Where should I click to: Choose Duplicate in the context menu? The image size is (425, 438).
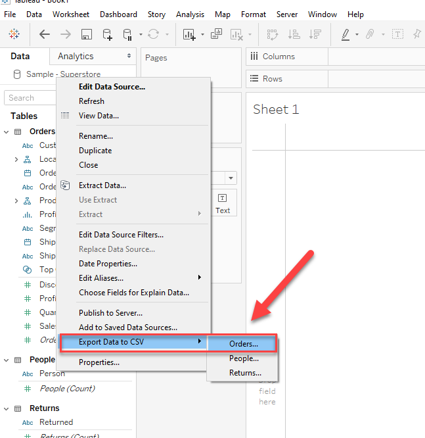[x=95, y=151]
